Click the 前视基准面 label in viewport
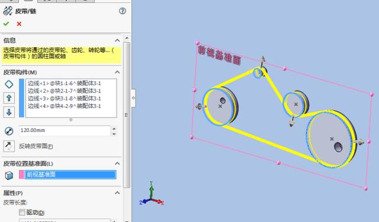 219,56
